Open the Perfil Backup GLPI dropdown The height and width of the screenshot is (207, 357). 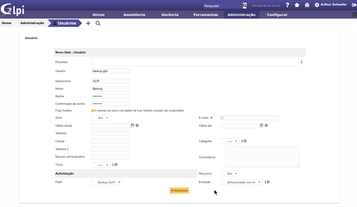click(107, 182)
